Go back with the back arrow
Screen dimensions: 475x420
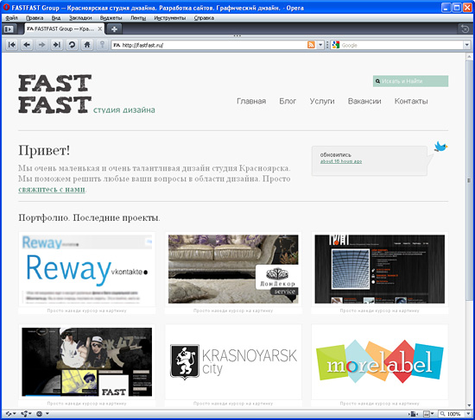(x=27, y=45)
